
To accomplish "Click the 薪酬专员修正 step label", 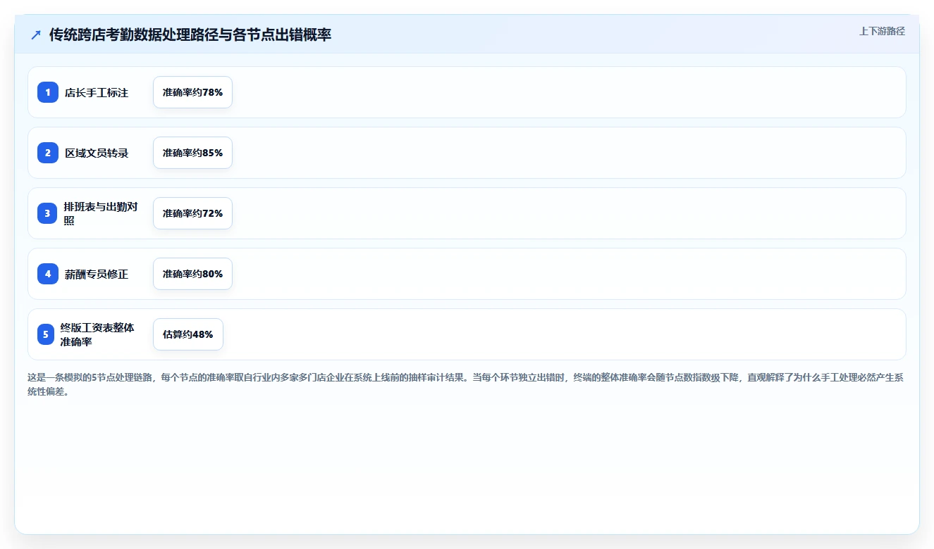I will tap(97, 274).
